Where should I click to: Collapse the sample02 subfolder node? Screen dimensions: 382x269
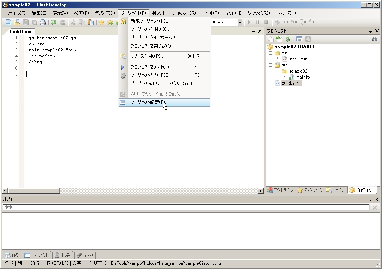[x=277, y=71]
